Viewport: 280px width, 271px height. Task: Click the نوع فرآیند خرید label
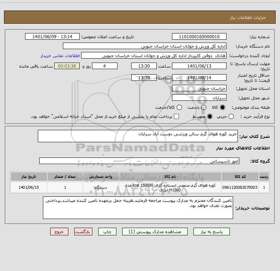click(x=255, y=116)
